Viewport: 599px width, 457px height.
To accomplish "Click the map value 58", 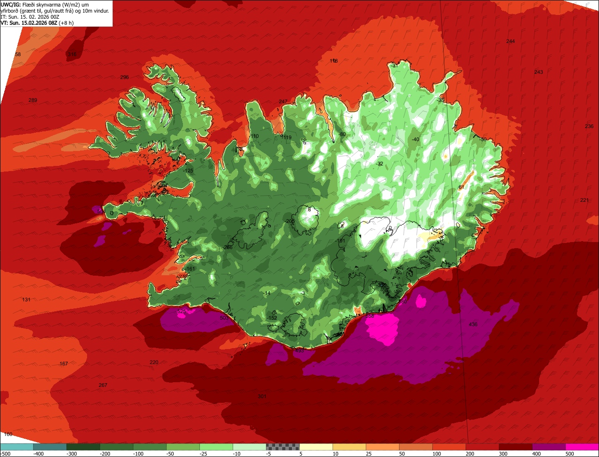I will coord(18,54).
